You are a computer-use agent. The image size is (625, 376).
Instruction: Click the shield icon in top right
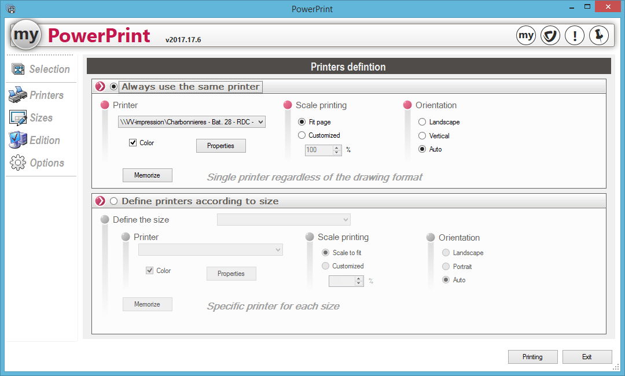coord(550,35)
